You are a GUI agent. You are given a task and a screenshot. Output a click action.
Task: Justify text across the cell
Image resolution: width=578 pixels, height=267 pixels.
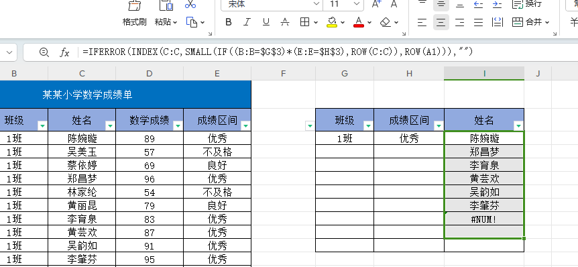pyautogui.click(x=479, y=23)
